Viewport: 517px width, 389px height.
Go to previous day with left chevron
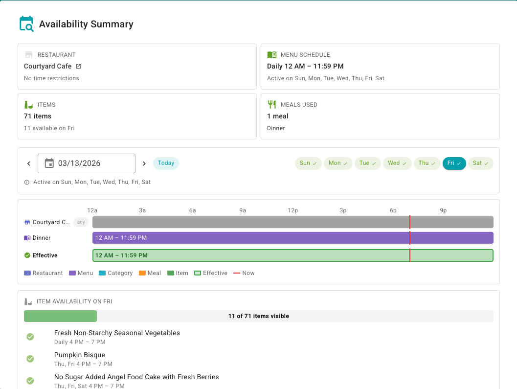29,163
